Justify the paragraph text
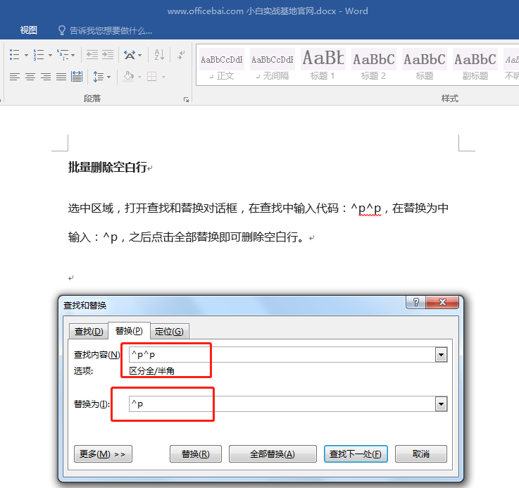This screenshot has height=488, width=519. pos(61,77)
